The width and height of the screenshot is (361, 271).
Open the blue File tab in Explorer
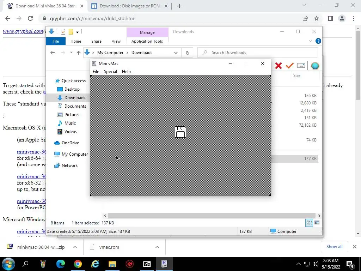click(x=56, y=41)
